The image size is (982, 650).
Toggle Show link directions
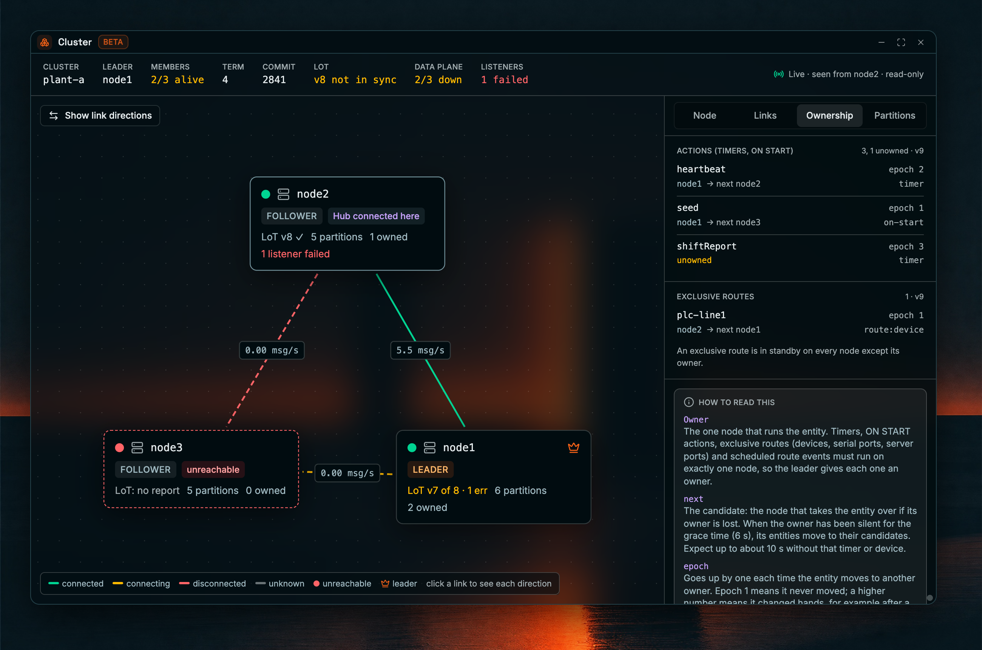click(100, 116)
